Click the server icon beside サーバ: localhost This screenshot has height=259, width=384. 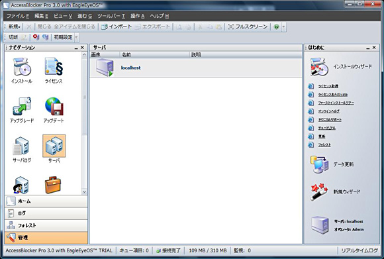320,225
